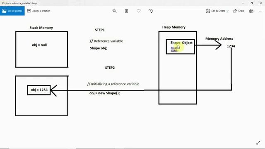Screen dimensions: 265x149
Task: Print the photo using printer icon
Action: pos(251,11)
